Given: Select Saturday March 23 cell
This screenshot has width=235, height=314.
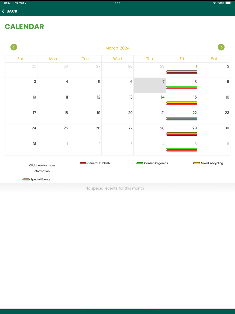Looking at the screenshot, I should 214,117.
